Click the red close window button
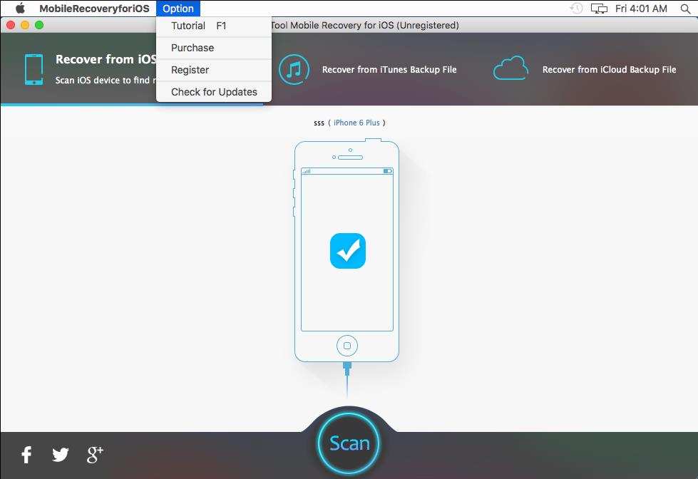Image resolution: width=698 pixels, height=479 pixels. 11,25
